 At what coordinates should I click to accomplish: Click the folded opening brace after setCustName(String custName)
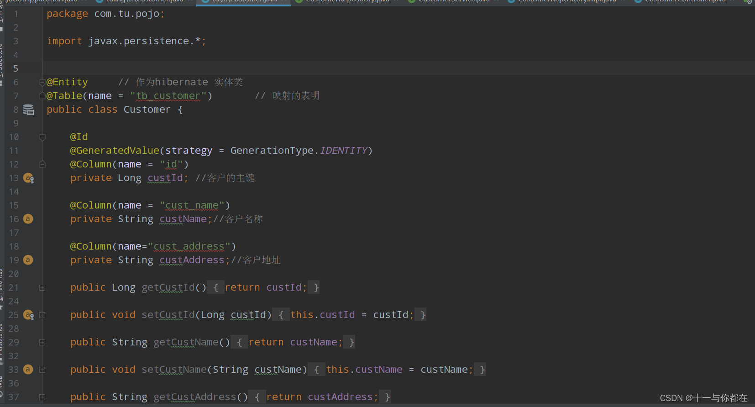[x=316, y=370]
